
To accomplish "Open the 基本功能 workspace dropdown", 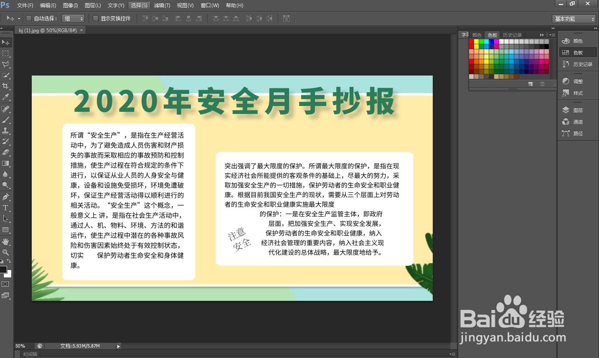I will [574, 18].
